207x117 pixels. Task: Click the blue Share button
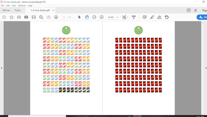click(202, 17)
